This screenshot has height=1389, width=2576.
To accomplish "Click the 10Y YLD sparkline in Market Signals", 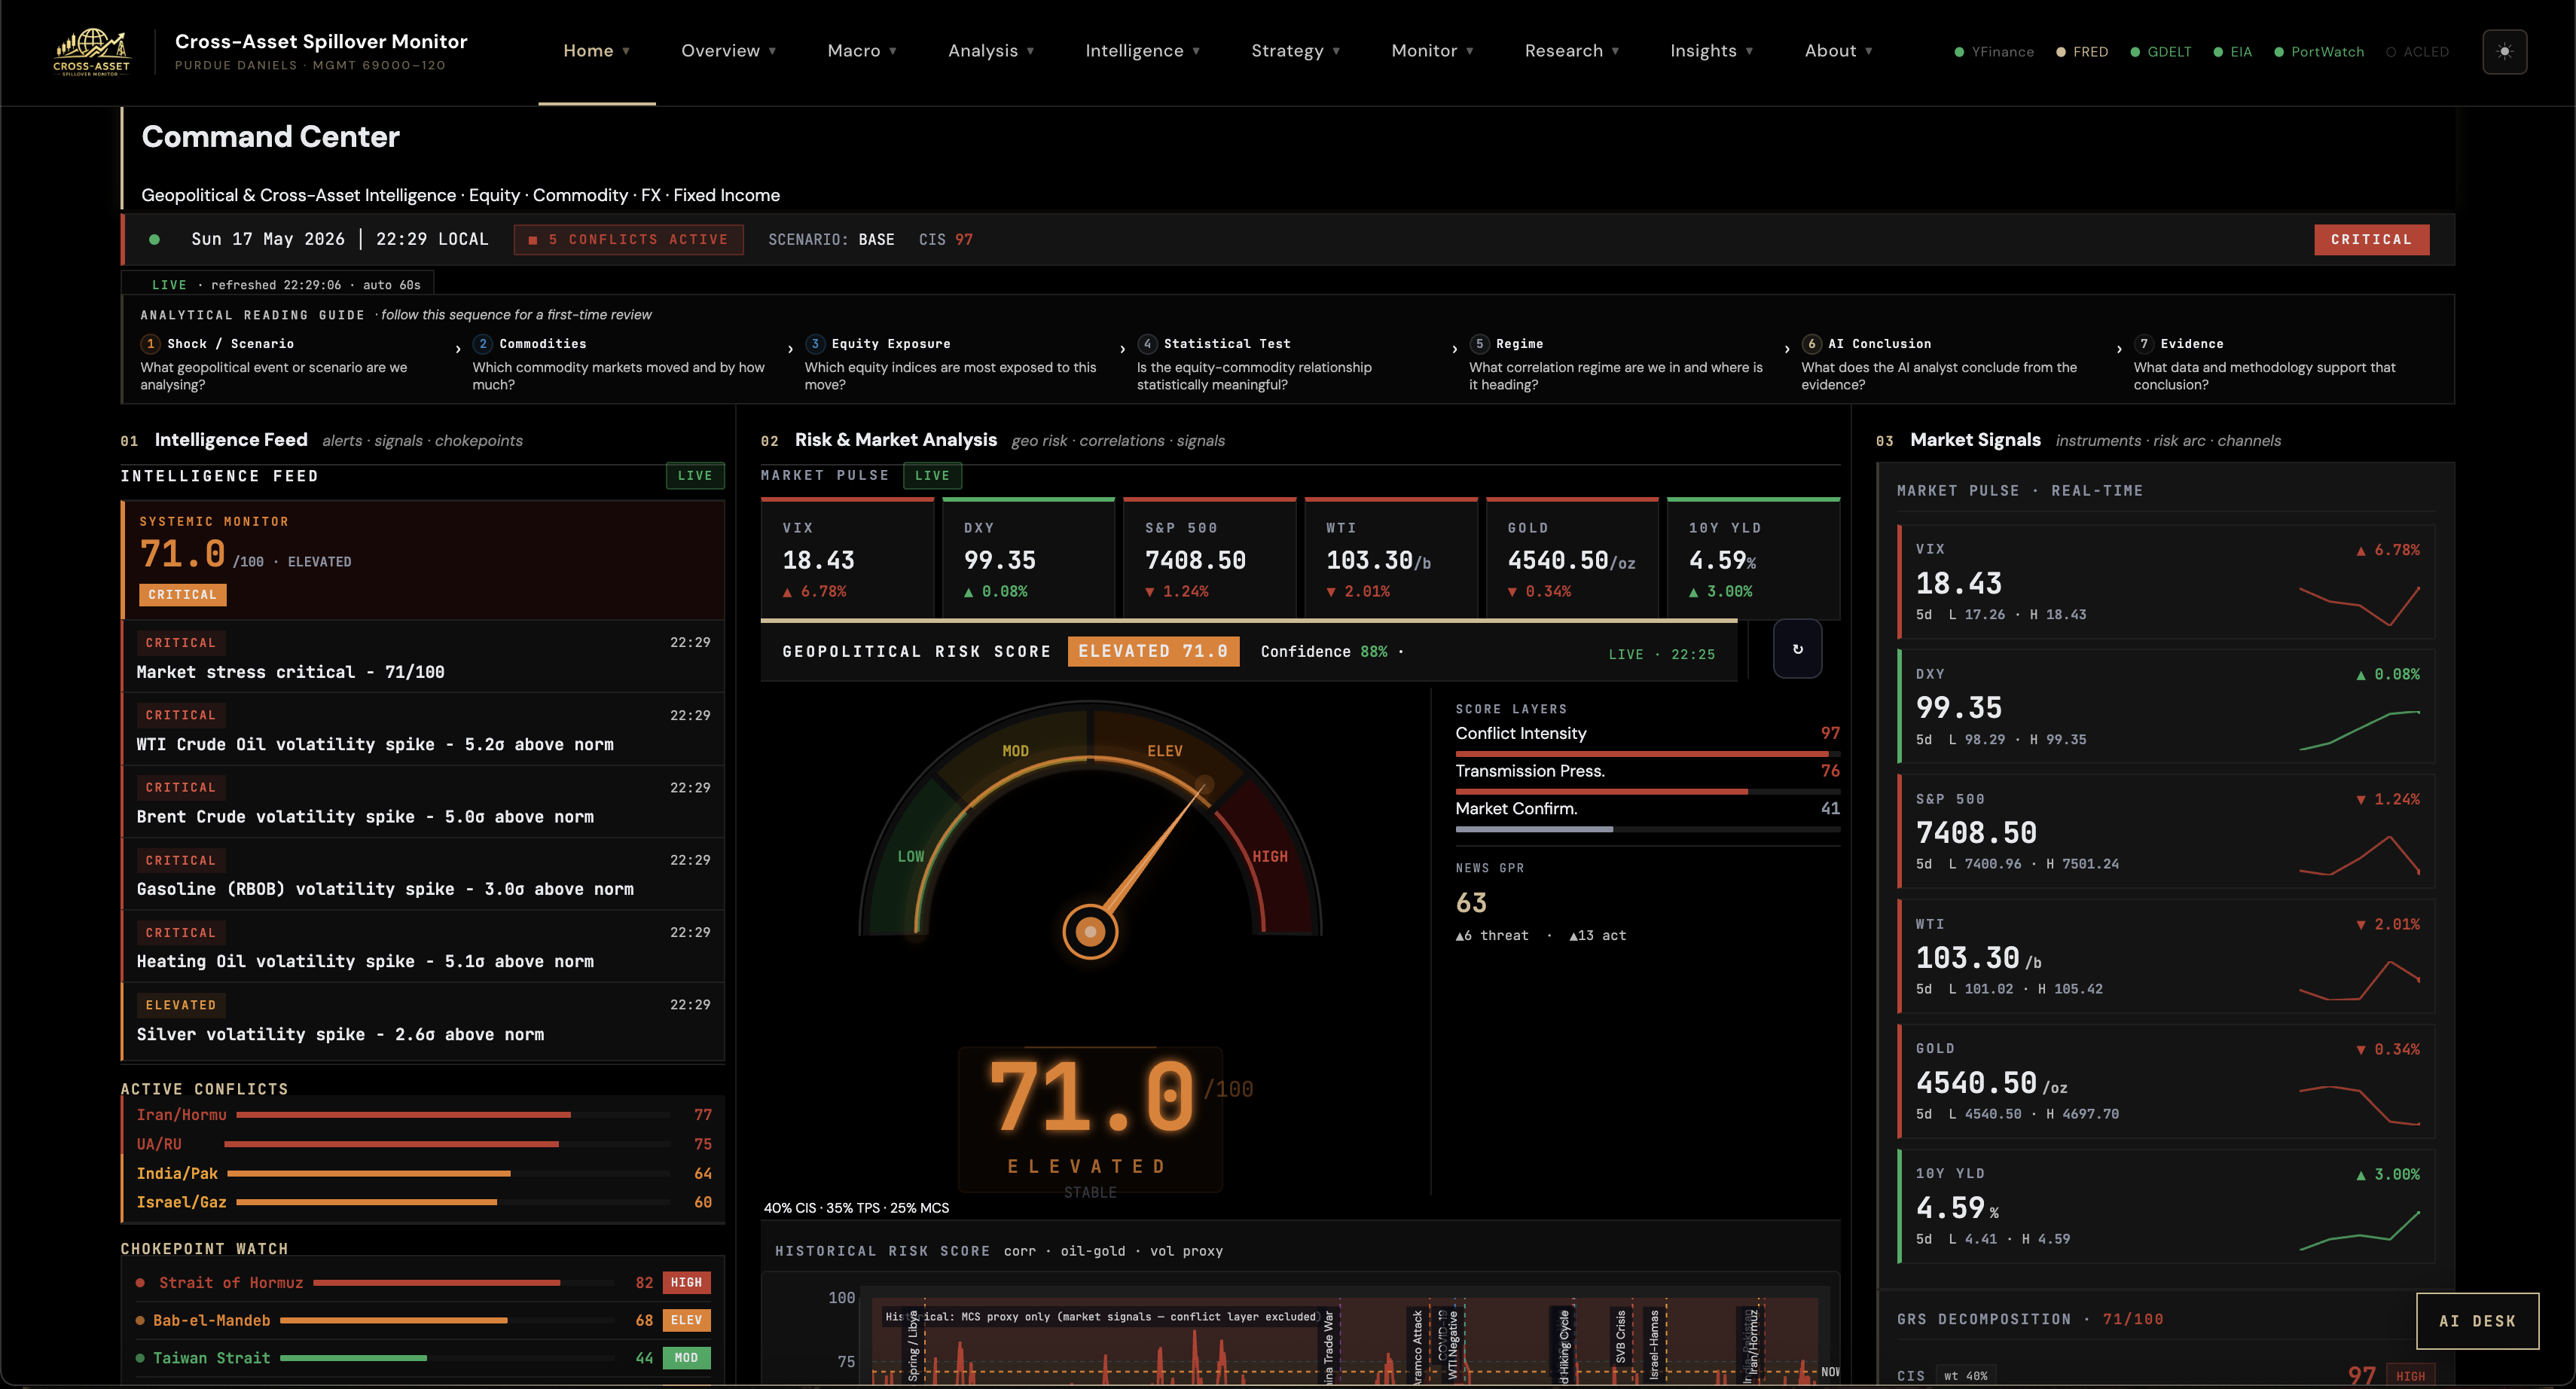I will [x=2359, y=1229].
